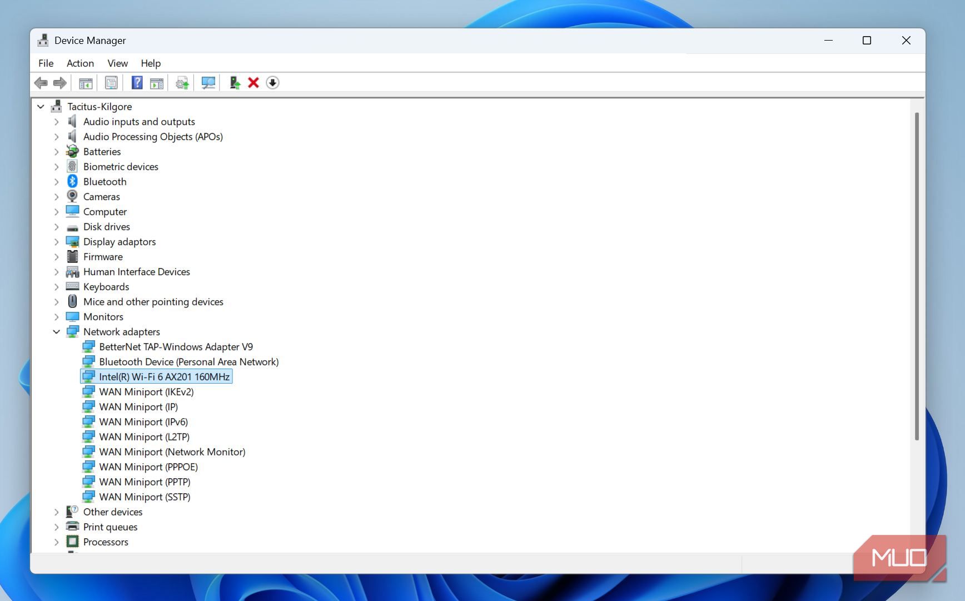Click the Display adaptors icon
The width and height of the screenshot is (965, 601).
72,241
